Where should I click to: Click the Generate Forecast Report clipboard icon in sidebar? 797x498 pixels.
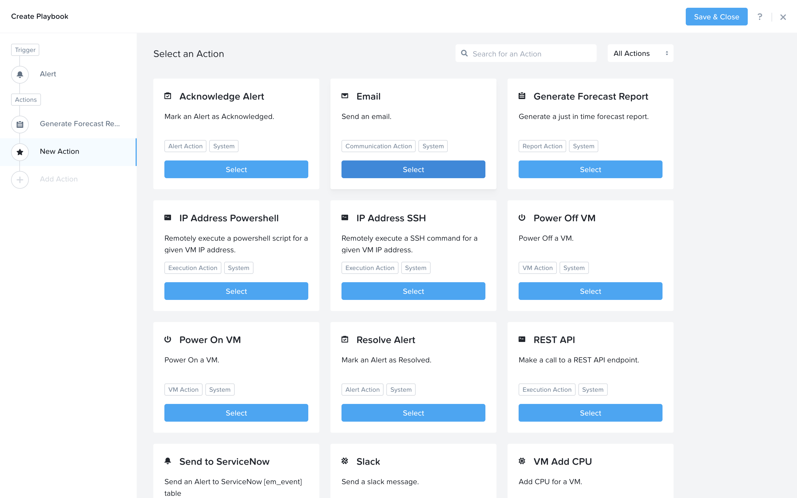(x=20, y=124)
